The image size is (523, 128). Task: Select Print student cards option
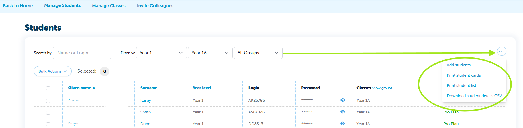464,75
